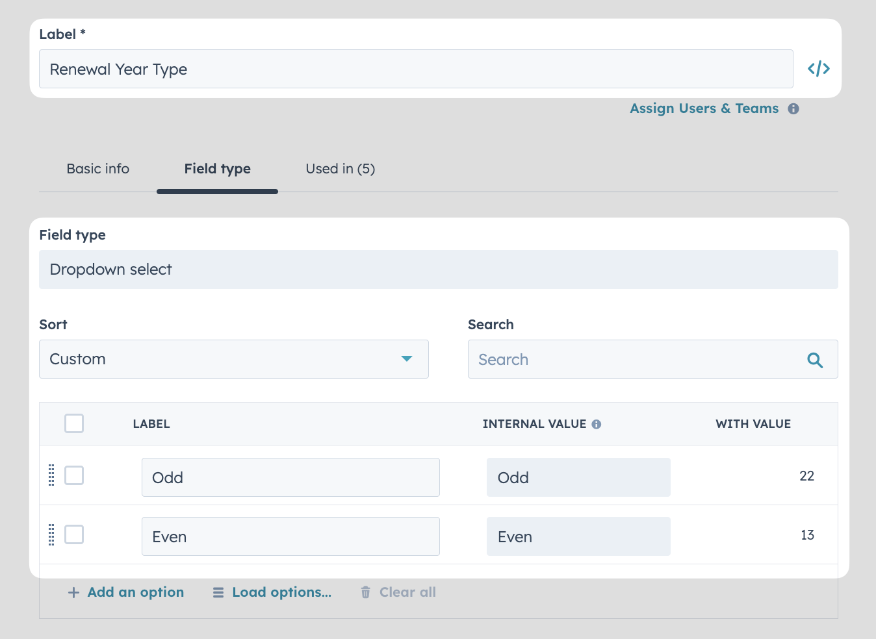Open the Custom sort dropdown
Screen dimensions: 876x639
pos(234,359)
